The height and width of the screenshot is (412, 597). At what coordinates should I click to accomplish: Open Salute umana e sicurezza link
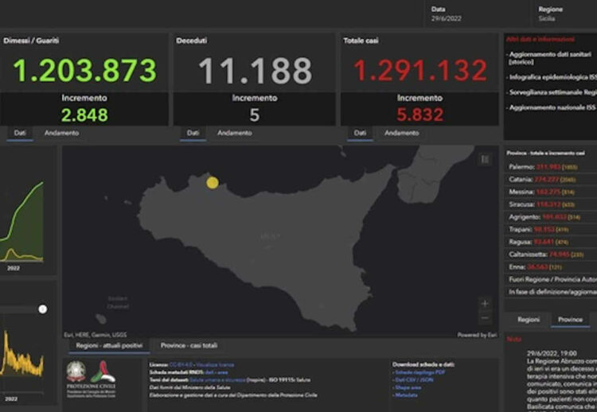(217, 380)
